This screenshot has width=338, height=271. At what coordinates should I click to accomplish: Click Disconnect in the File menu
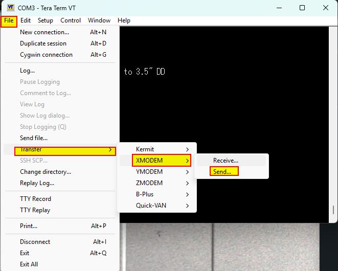click(x=35, y=242)
